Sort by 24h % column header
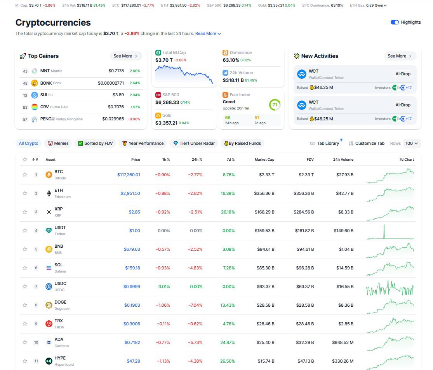This screenshot has width=433, height=370. coord(197,160)
